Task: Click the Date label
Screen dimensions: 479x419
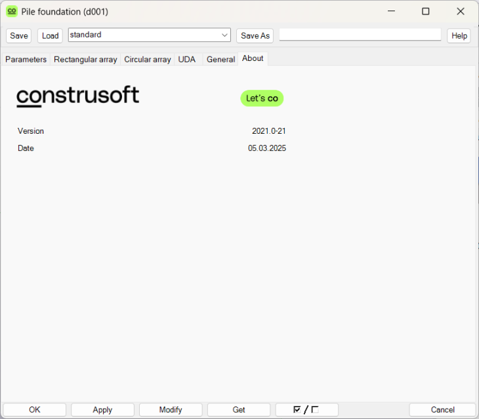Action: (26, 148)
